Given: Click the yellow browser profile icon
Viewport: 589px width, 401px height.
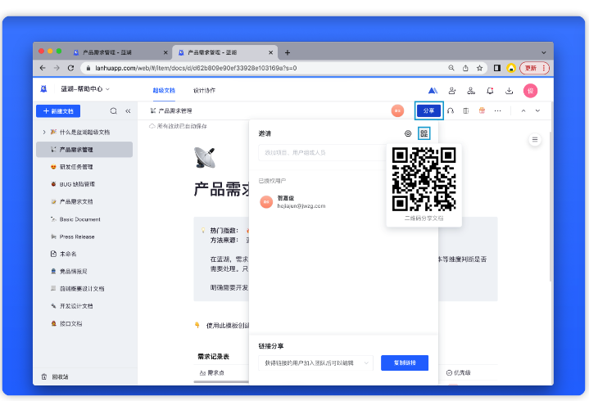Looking at the screenshot, I should point(511,68).
